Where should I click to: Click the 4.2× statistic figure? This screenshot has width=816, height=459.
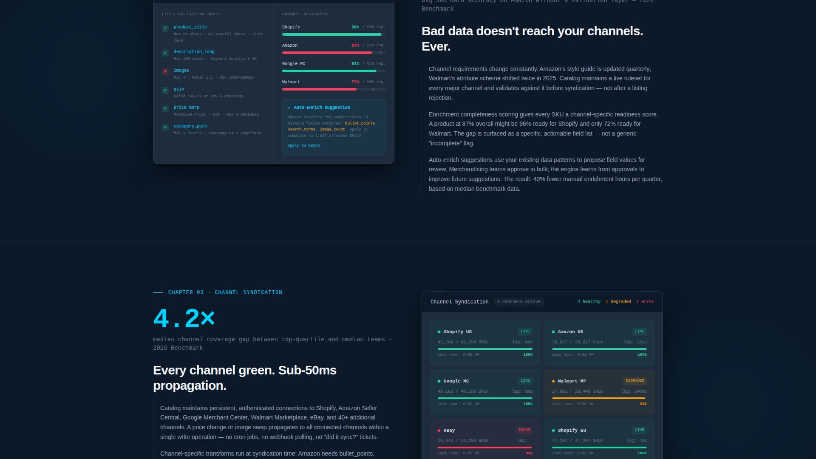click(184, 318)
